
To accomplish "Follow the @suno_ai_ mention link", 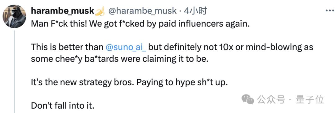I will pyautogui.click(x=126, y=47).
